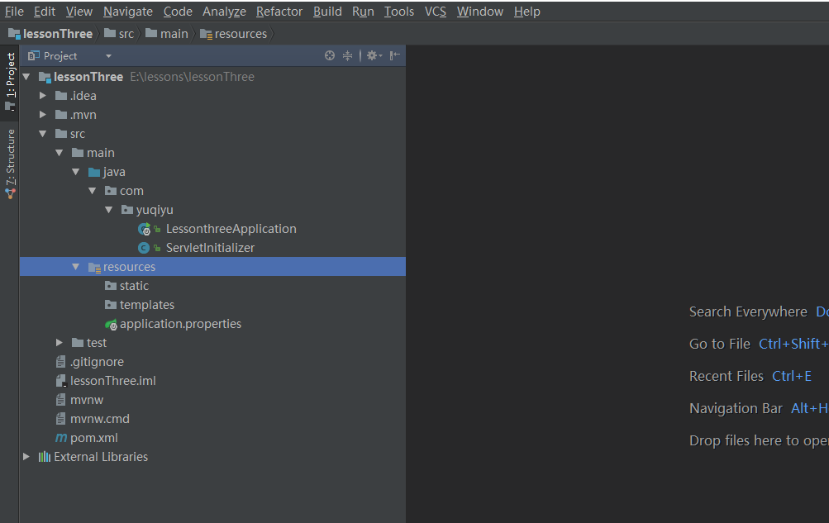Screen dimensions: 829x523
Task: Click the pom.xml Maven icon
Action: [x=61, y=438]
